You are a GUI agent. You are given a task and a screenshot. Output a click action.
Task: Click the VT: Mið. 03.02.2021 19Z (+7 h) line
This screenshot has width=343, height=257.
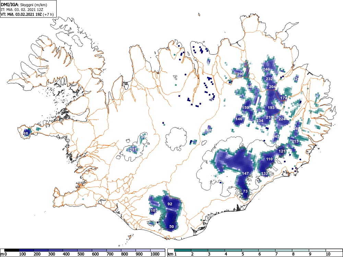27,14
